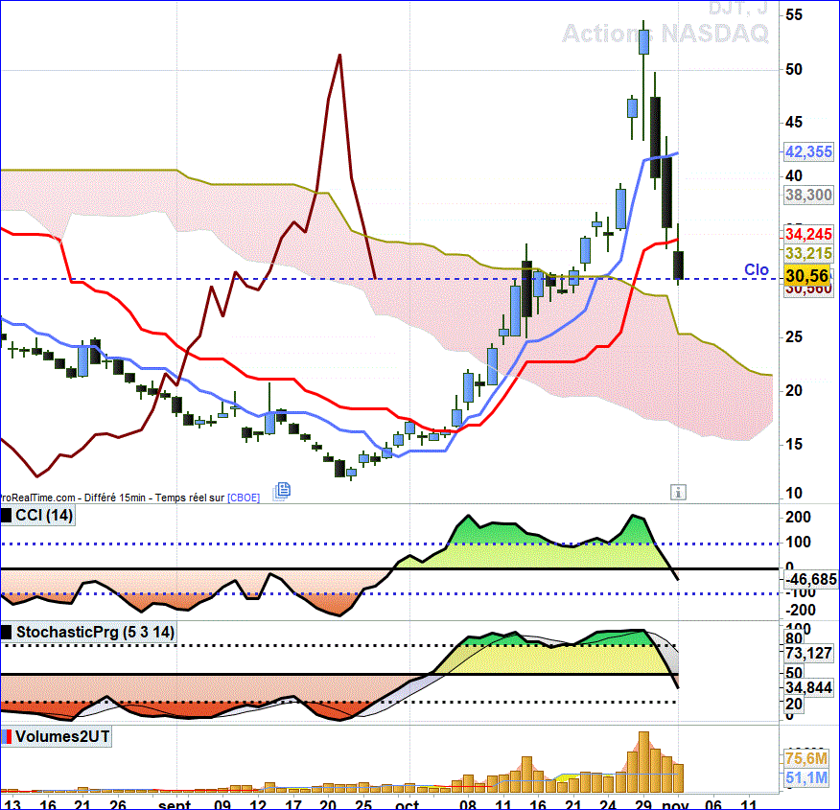Click the 20 level on price axis
840x810 pixels.
pyautogui.click(x=794, y=391)
